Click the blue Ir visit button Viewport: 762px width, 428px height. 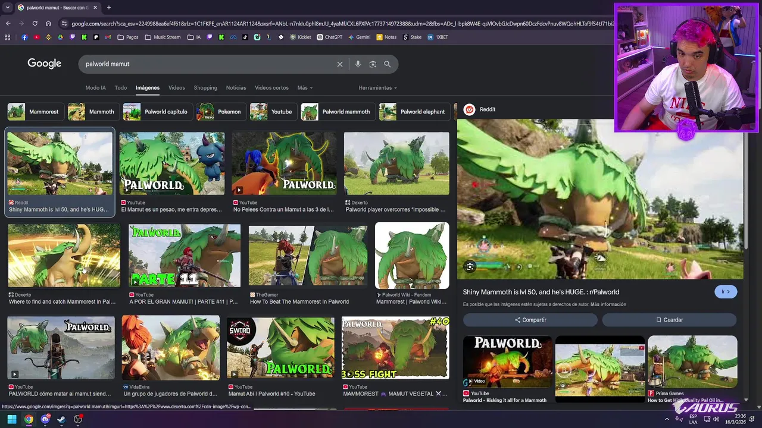point(726,292)
